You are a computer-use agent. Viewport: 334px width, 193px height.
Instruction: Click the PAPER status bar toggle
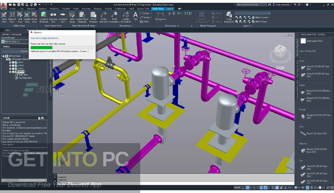coord(237,187)
